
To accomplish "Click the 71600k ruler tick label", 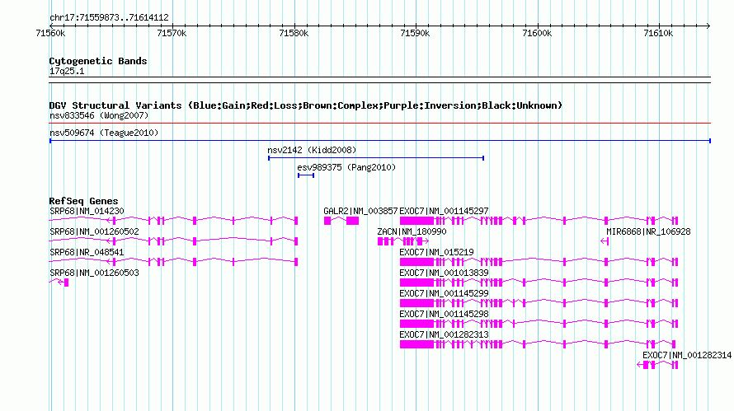I will click(x=537, y=33).
